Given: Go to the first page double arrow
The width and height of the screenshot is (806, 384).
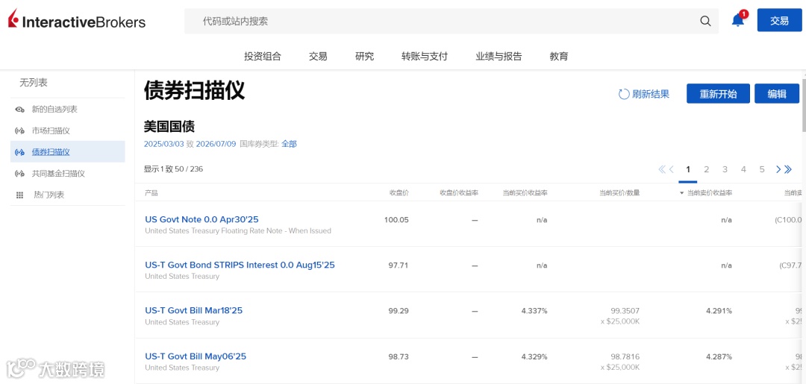Looking at the screenshot, I should (661, 169).
